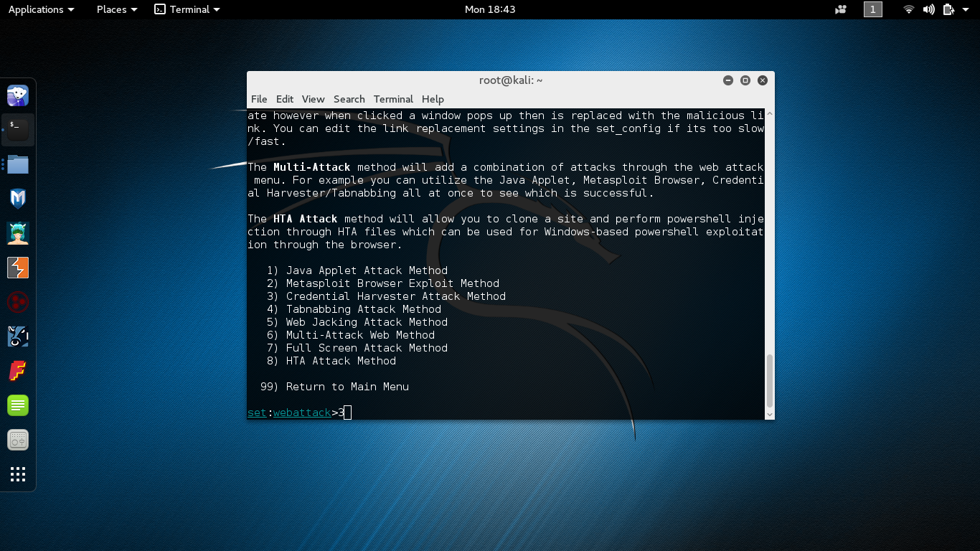Launch Maltego from the dock

tap(18, 336)
